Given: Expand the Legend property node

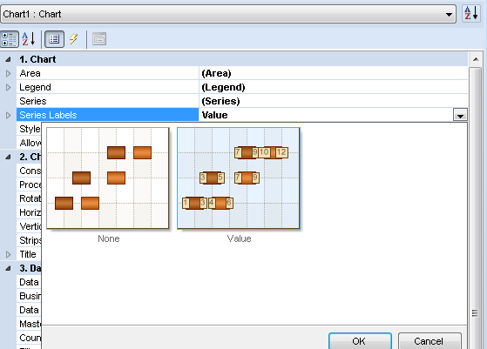Looking at the screenshot, I should click(9, 88).
